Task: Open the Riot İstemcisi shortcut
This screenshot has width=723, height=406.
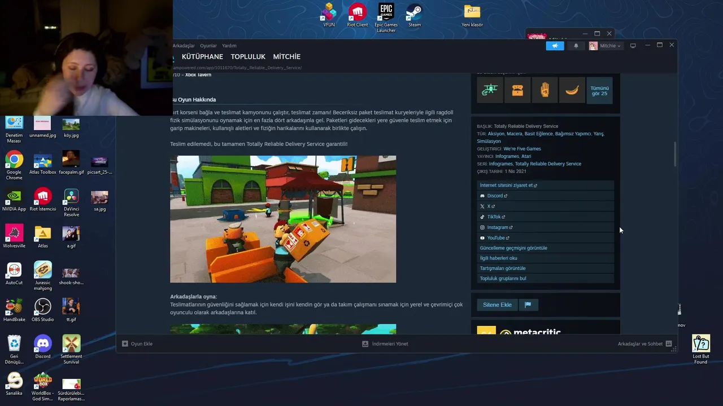Action: pos(43,200)
